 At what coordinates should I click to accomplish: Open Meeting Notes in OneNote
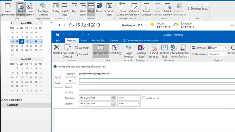pos(141,51)
